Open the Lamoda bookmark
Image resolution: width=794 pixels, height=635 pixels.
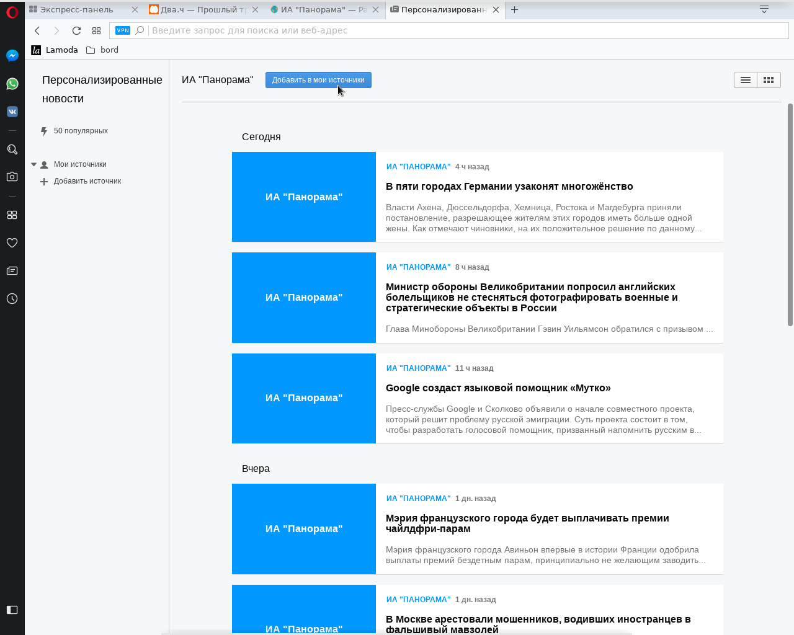pyautogui.click(x=55, y=50)
